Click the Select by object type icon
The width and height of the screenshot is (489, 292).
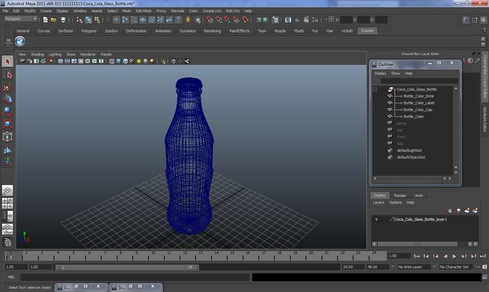(88, 20)
